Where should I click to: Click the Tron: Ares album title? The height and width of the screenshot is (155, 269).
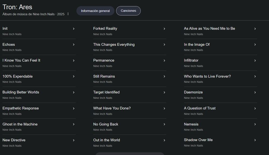point(17,7)
